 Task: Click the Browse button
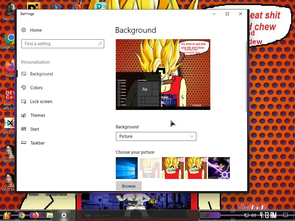129,186
